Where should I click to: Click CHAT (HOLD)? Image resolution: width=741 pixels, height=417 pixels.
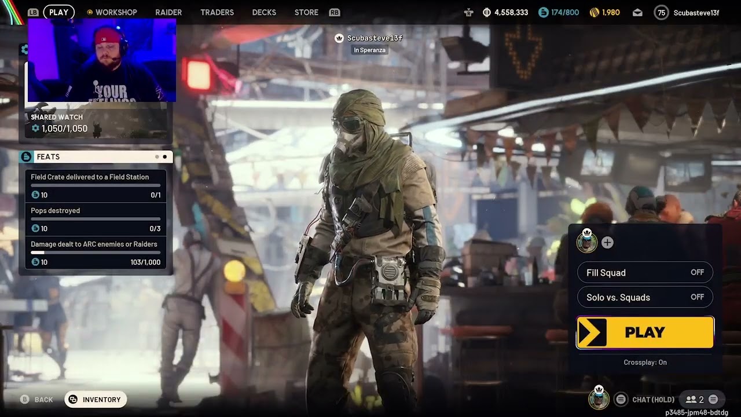point(654,400)
